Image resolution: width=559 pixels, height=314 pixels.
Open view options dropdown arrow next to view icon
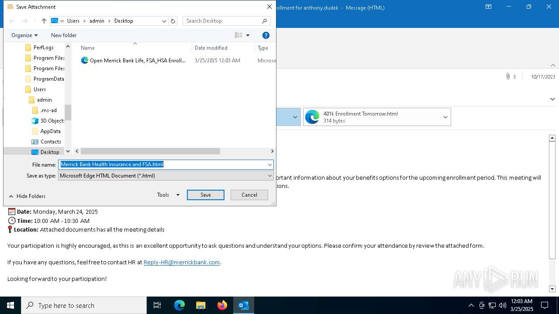(248, 35)
